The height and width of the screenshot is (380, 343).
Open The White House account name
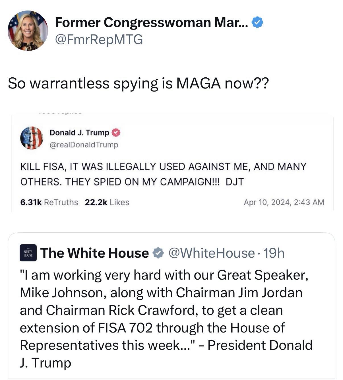pos(94,253)
